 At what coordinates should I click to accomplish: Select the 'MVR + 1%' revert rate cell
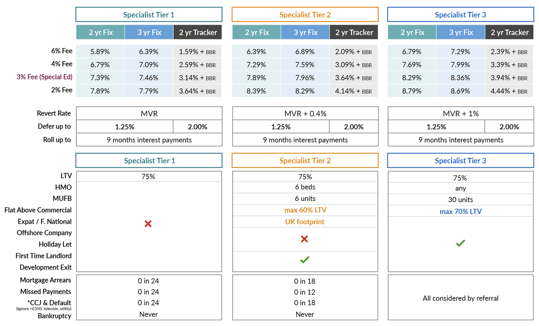pyautogui.click(x=461, y=113)
